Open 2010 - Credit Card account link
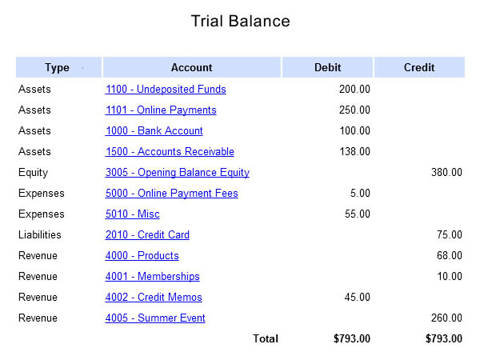The image size is (480, 360). 147,234
